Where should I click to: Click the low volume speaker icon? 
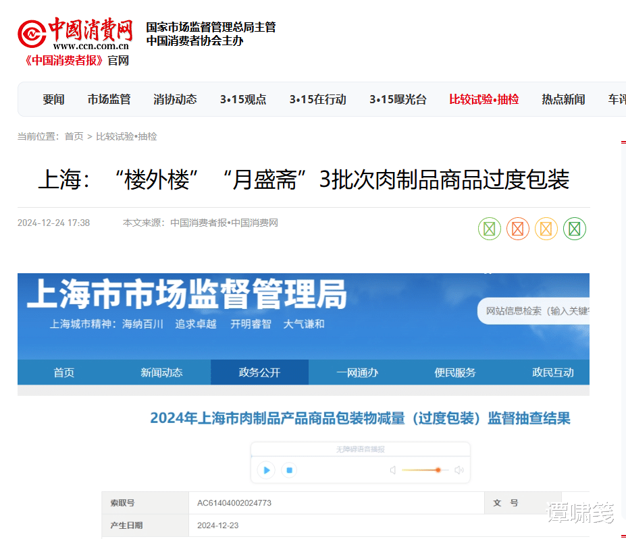[393, 470]
